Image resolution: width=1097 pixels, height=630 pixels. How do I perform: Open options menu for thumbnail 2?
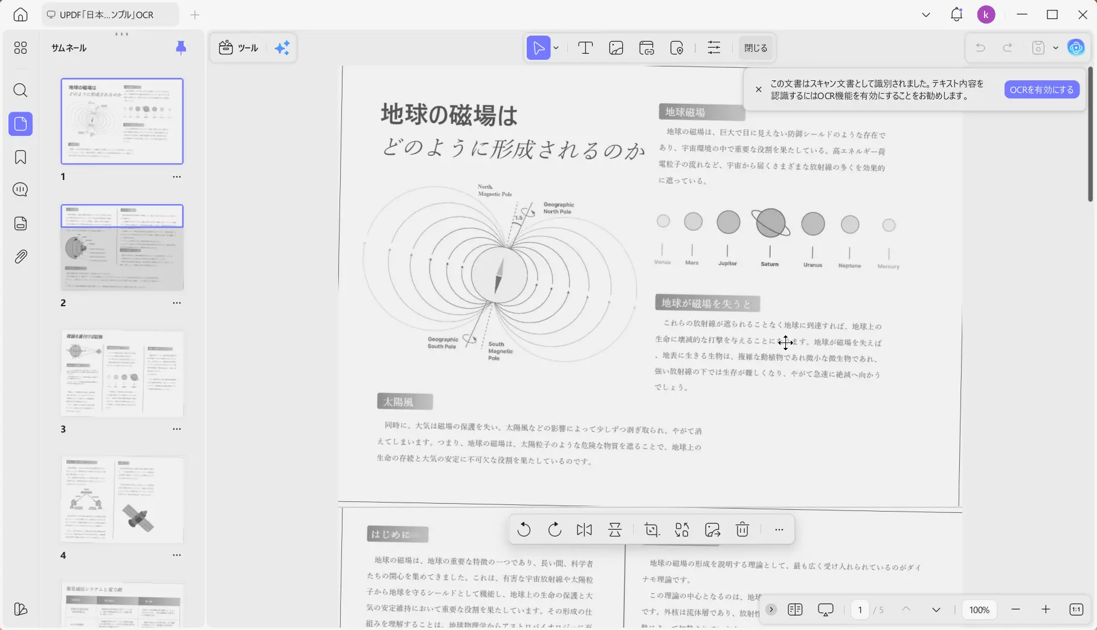point(176,303)
